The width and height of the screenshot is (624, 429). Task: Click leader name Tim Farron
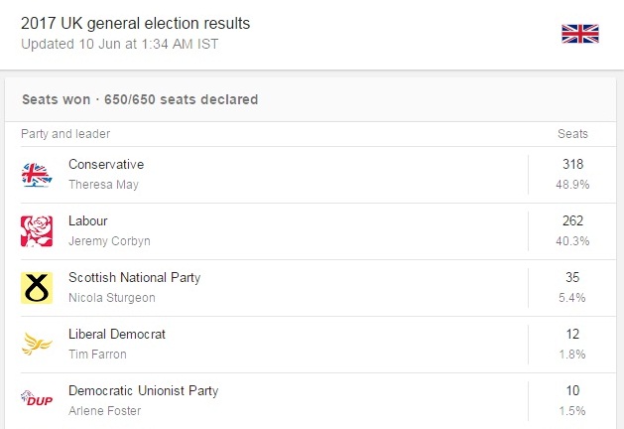pyautogui.click(x=97, y=355)
